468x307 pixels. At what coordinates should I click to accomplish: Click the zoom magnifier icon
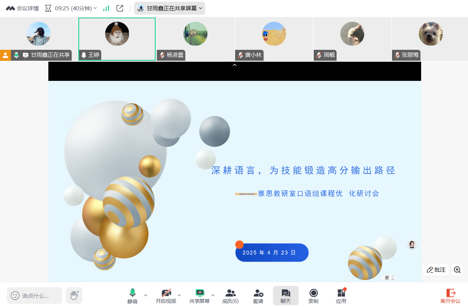457,270
